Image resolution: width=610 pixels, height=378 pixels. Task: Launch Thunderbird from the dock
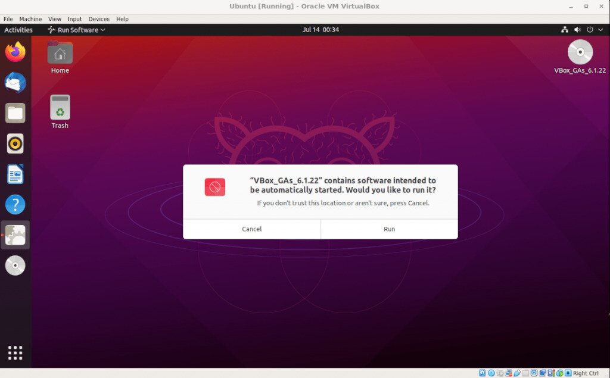pos(15,83)
